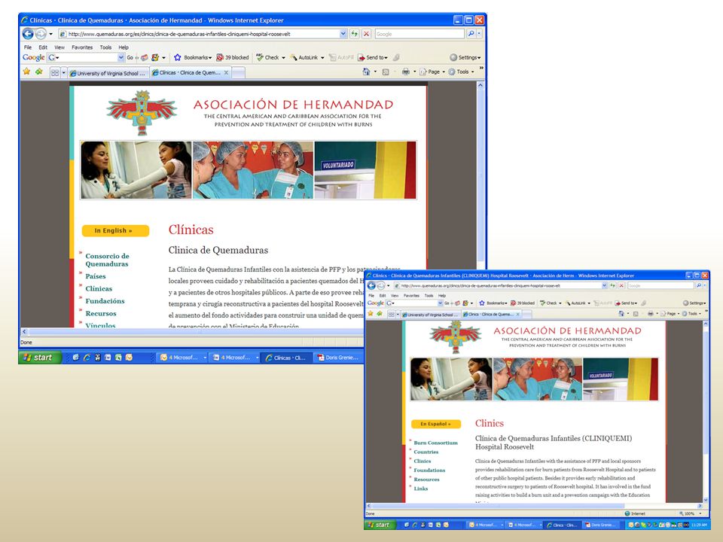Click 'In English »' button
Screen dimensions: 723x542
click(115, 230)
